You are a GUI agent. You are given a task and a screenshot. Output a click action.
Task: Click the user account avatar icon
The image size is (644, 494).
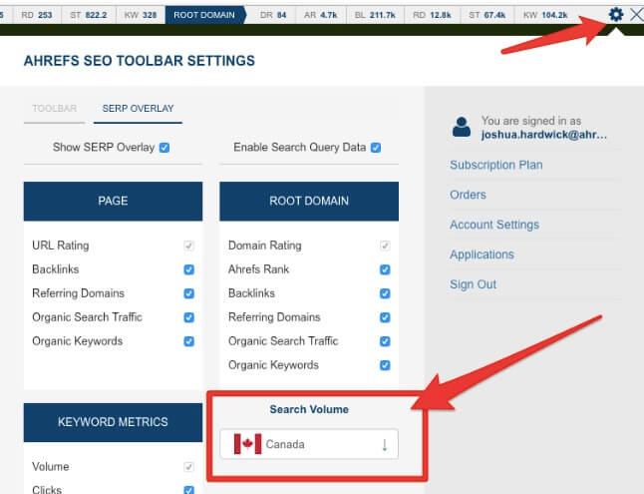tap(462, 127)
